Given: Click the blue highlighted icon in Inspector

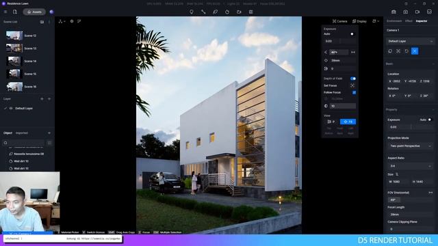Looking at the screenshot, I should [x=415, y=51].
